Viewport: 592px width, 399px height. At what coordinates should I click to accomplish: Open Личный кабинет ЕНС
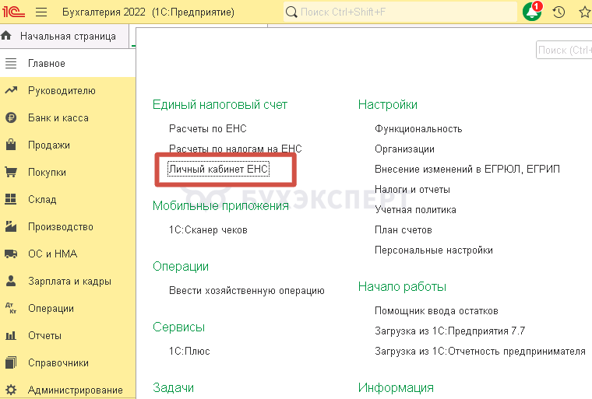219,169
